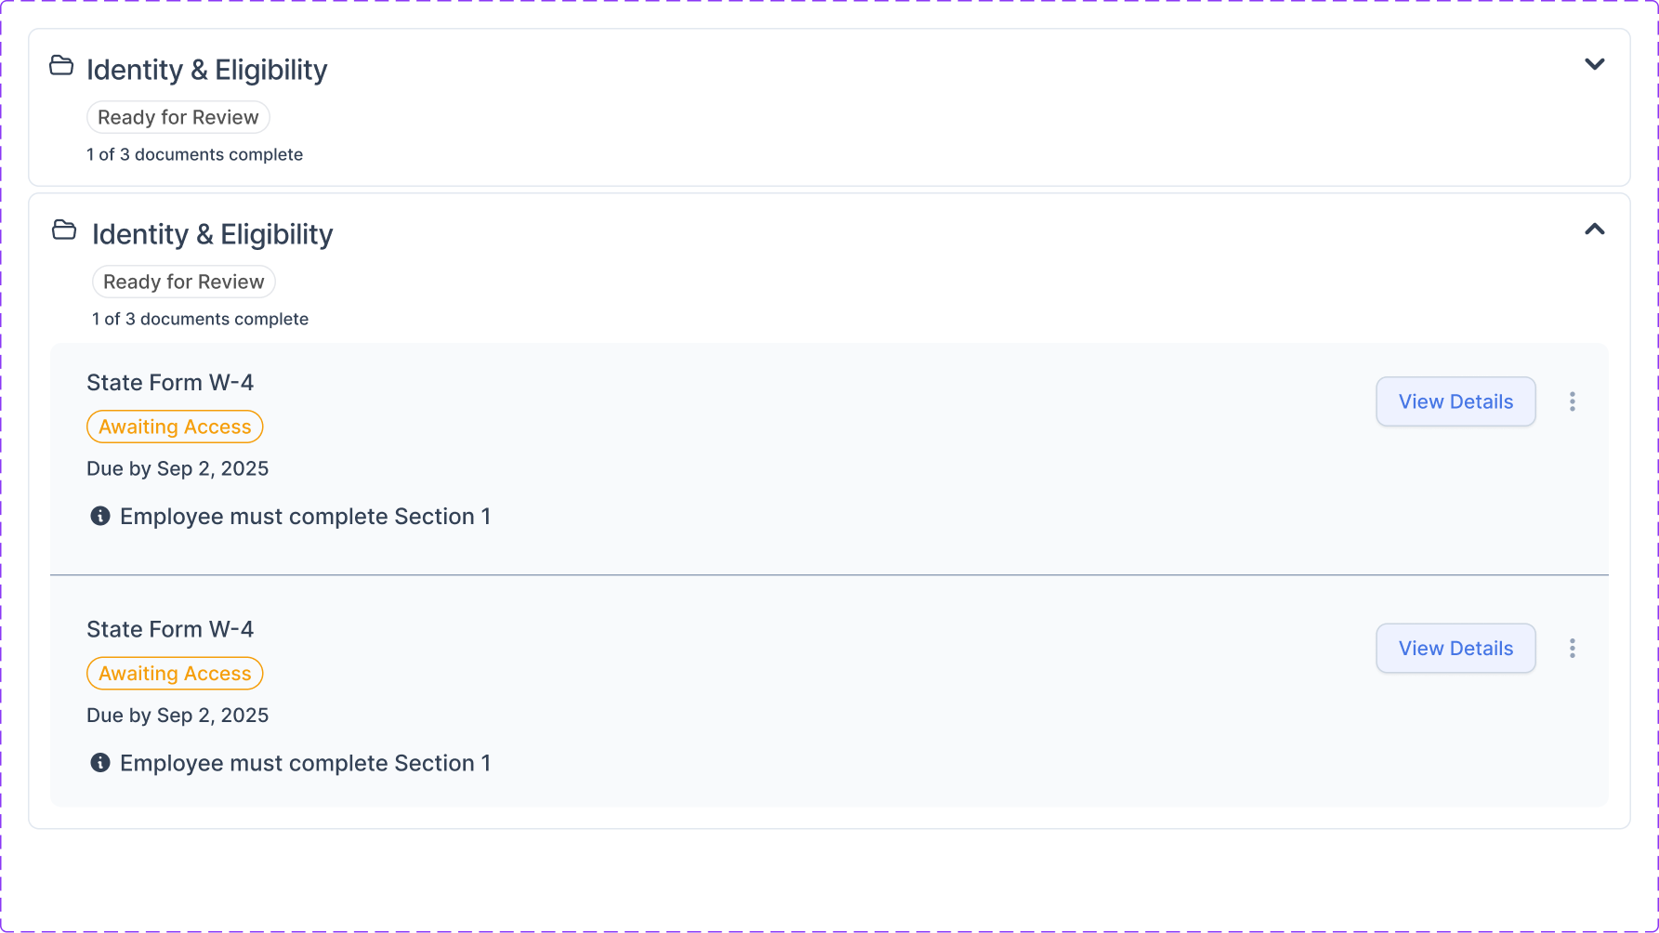Open three-dot menu for second State Form W-4
The width and height of the screenshot is (1659, 933).
(x=1572, y=649)
